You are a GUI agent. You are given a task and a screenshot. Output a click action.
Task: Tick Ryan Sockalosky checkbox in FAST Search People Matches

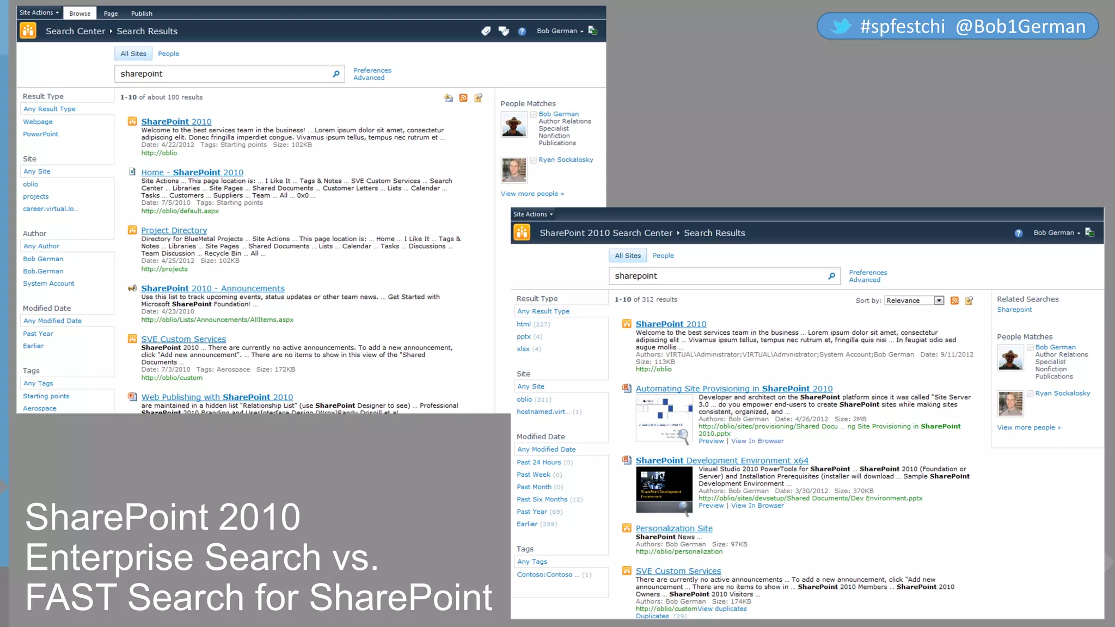tap(1031, 394)
